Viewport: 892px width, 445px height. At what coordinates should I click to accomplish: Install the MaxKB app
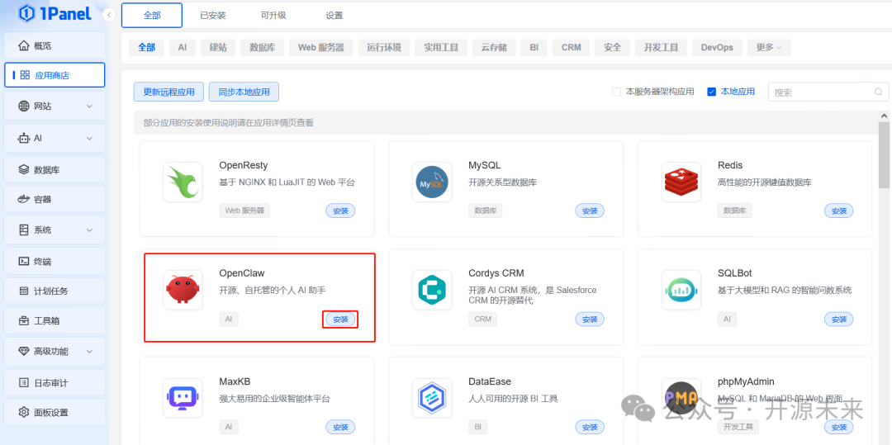(340, 427)
